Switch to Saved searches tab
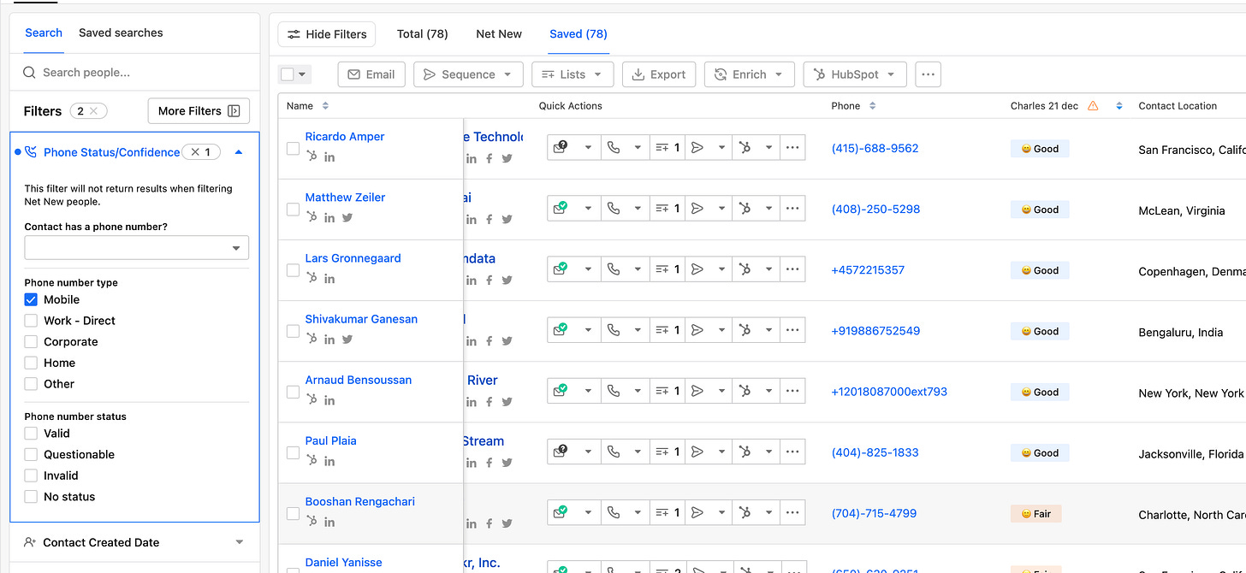The image size is (1246, 573). (121, 32)
